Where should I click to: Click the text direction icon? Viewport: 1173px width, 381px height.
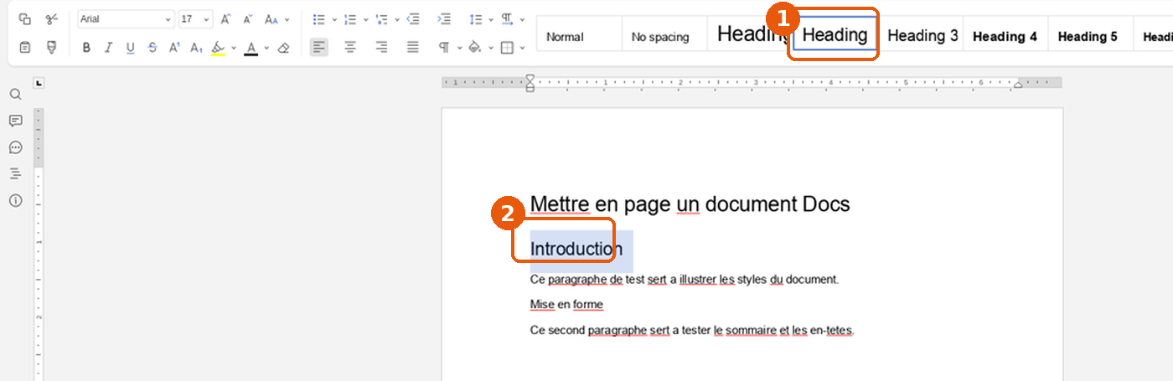(x=508, y=19)
